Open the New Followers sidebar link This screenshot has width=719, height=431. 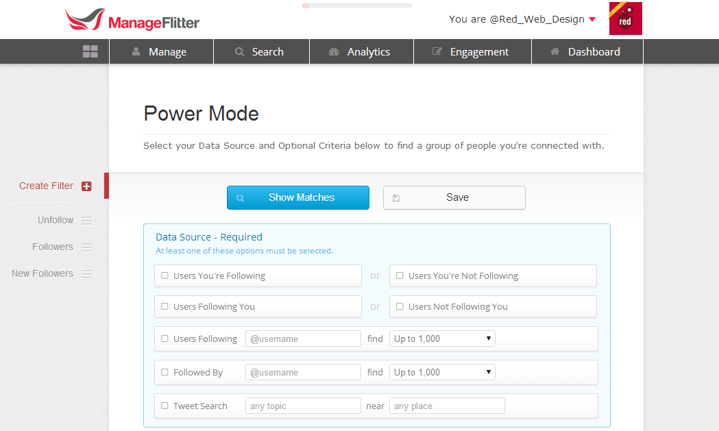tap(42, 273)
